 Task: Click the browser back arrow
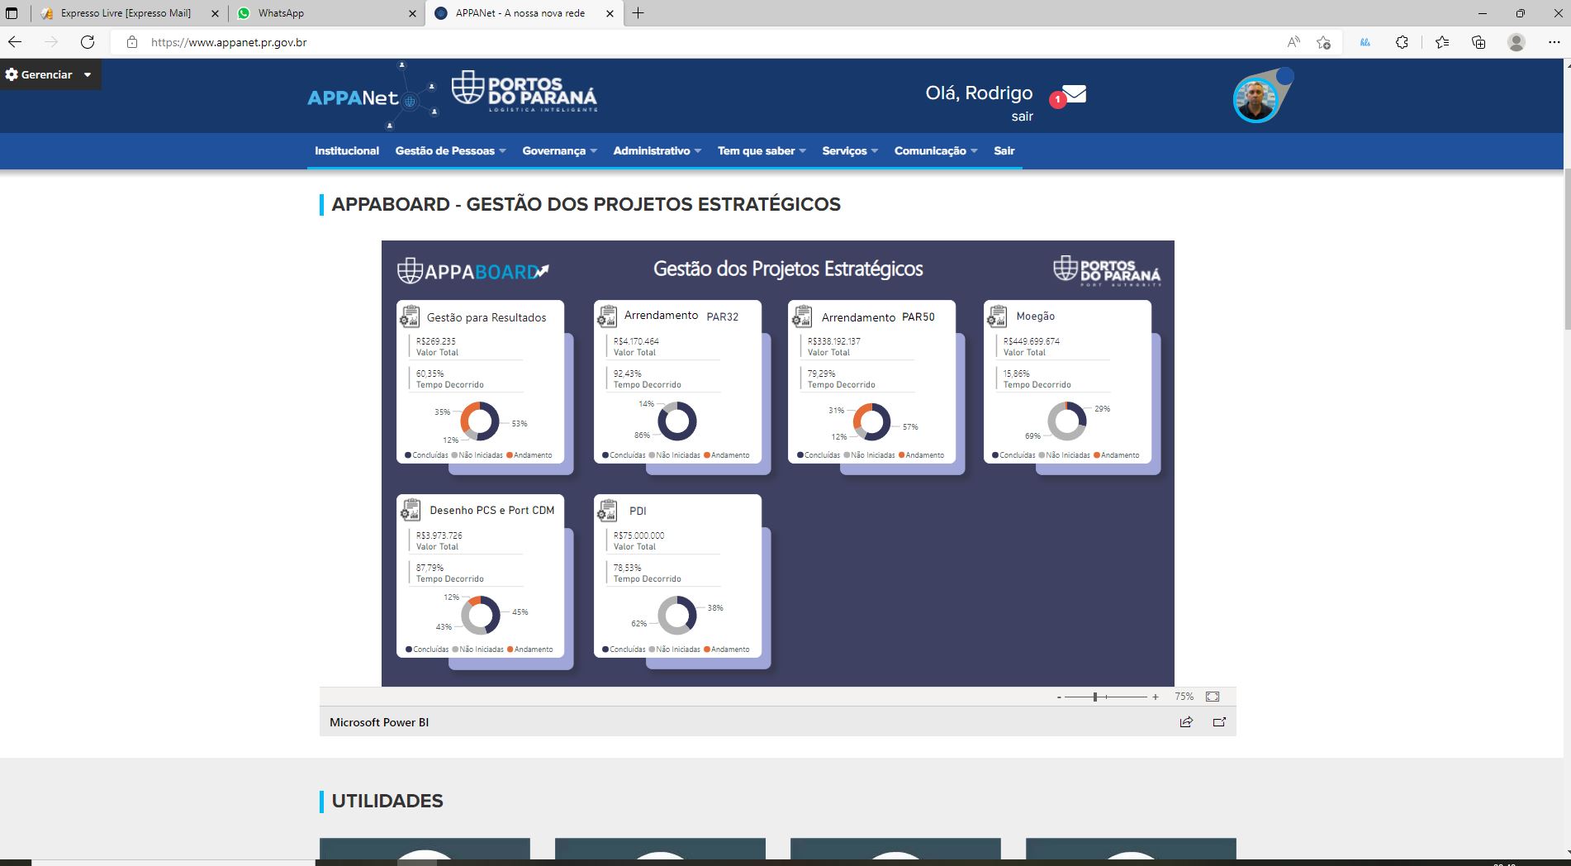pos(15,42)
